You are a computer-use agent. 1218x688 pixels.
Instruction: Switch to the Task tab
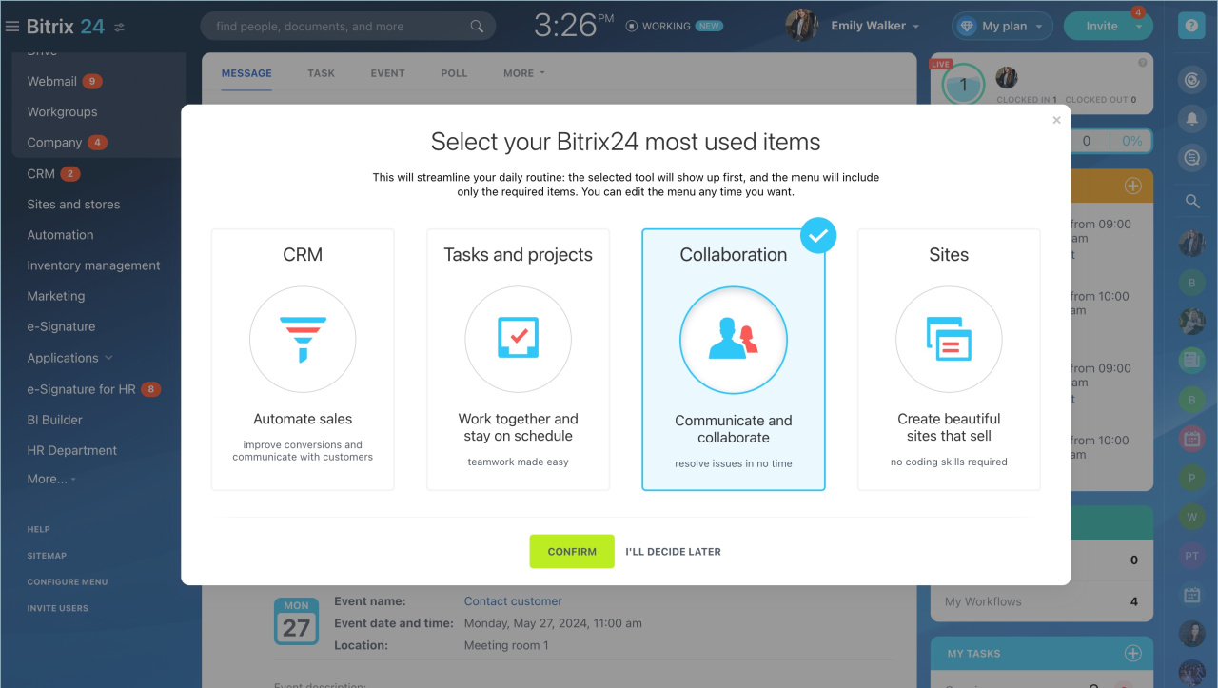pos(321,73)
